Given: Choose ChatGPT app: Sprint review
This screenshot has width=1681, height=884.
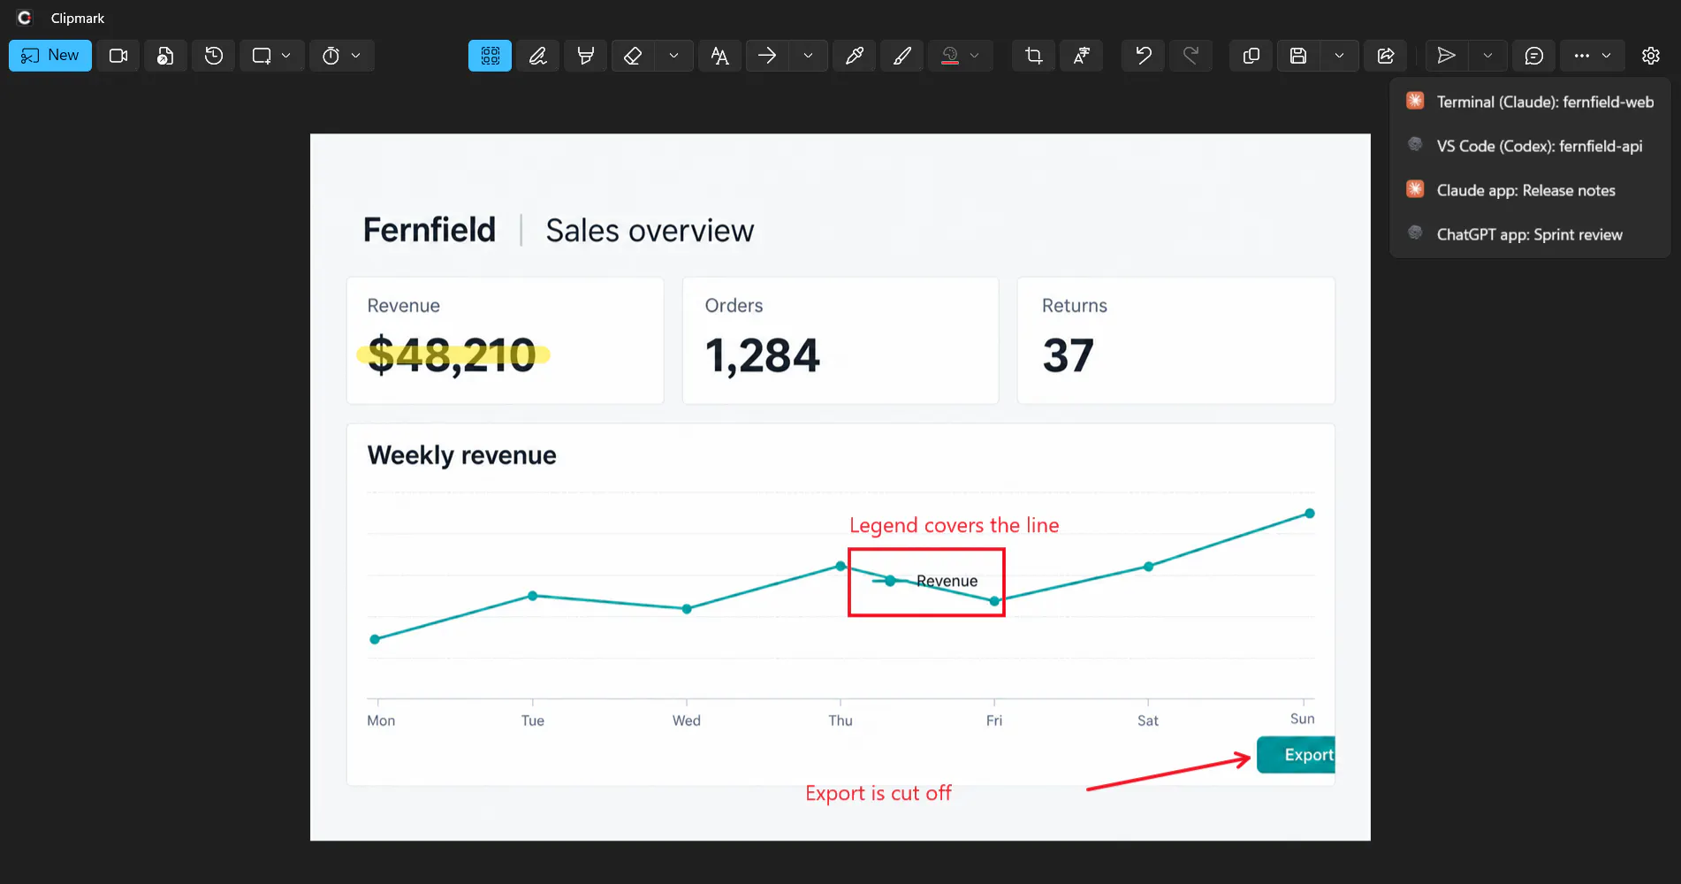Looking at the screenshot, I should coord(1530,234).
